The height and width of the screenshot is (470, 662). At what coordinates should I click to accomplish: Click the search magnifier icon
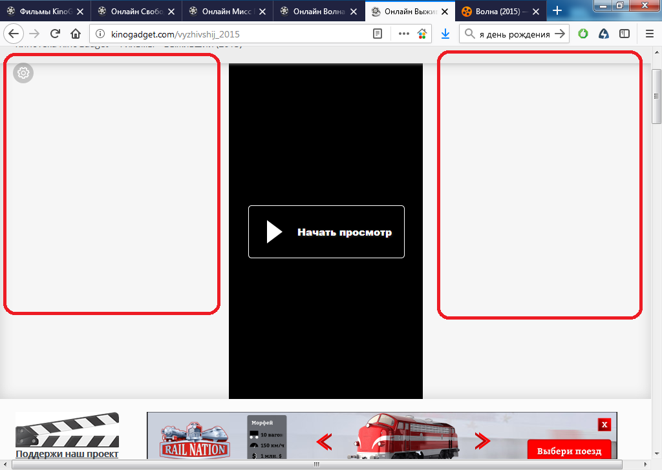click(x=469, y=34)
